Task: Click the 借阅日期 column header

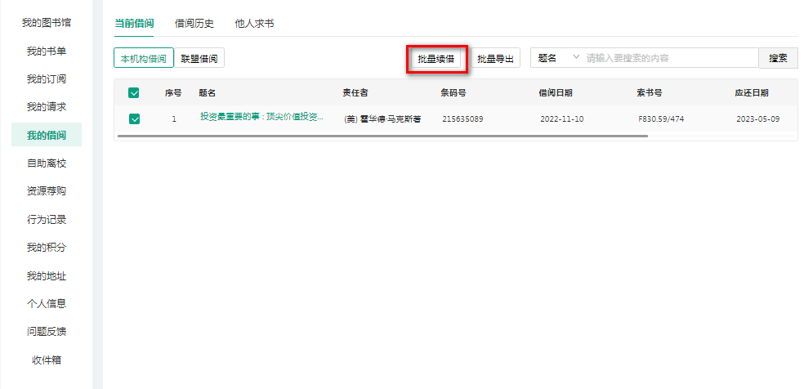Action: click(x=556, y=93)
